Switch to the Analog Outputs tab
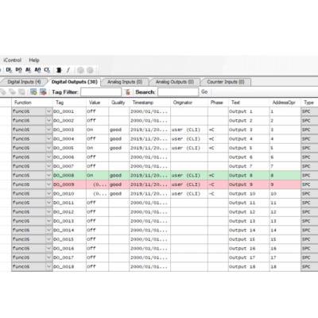318x318 pixels. (175, 82)
